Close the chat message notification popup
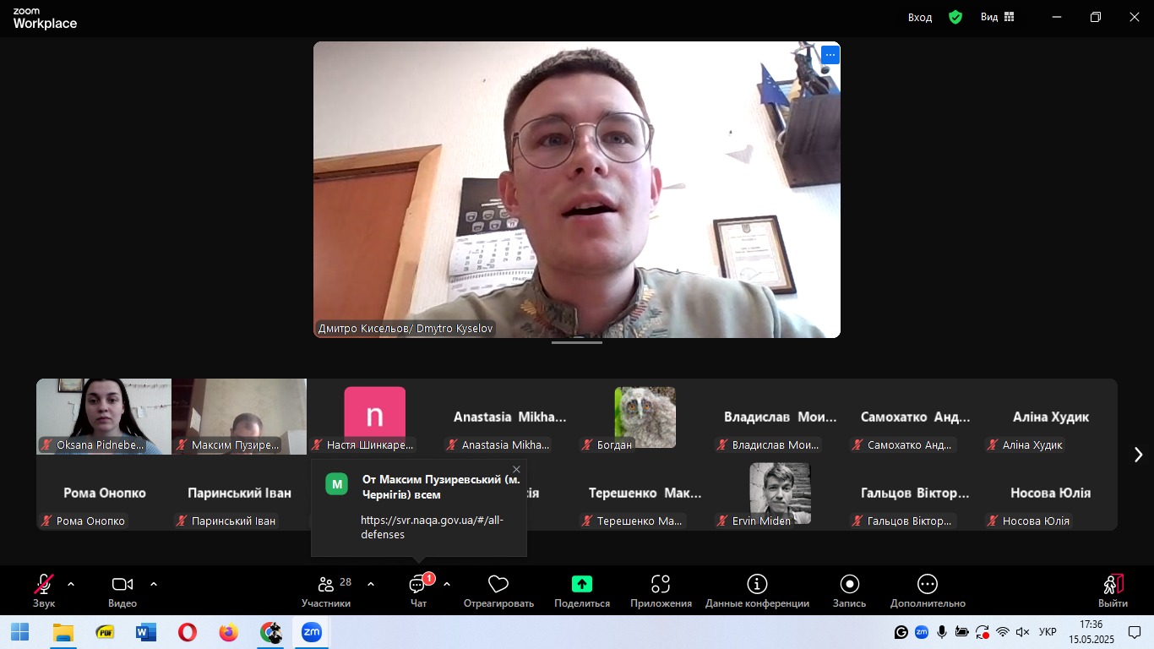The height and width of the screenshot is (649, 1154). point(517,470)
